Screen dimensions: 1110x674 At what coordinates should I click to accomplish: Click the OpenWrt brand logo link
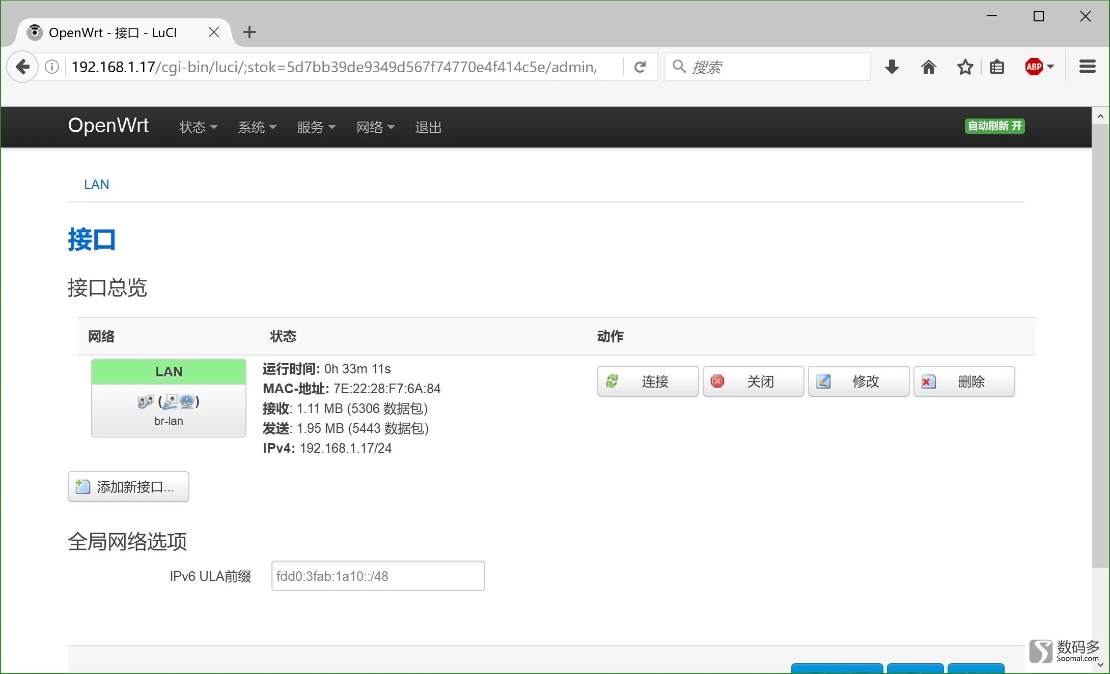tap(108, 125)
